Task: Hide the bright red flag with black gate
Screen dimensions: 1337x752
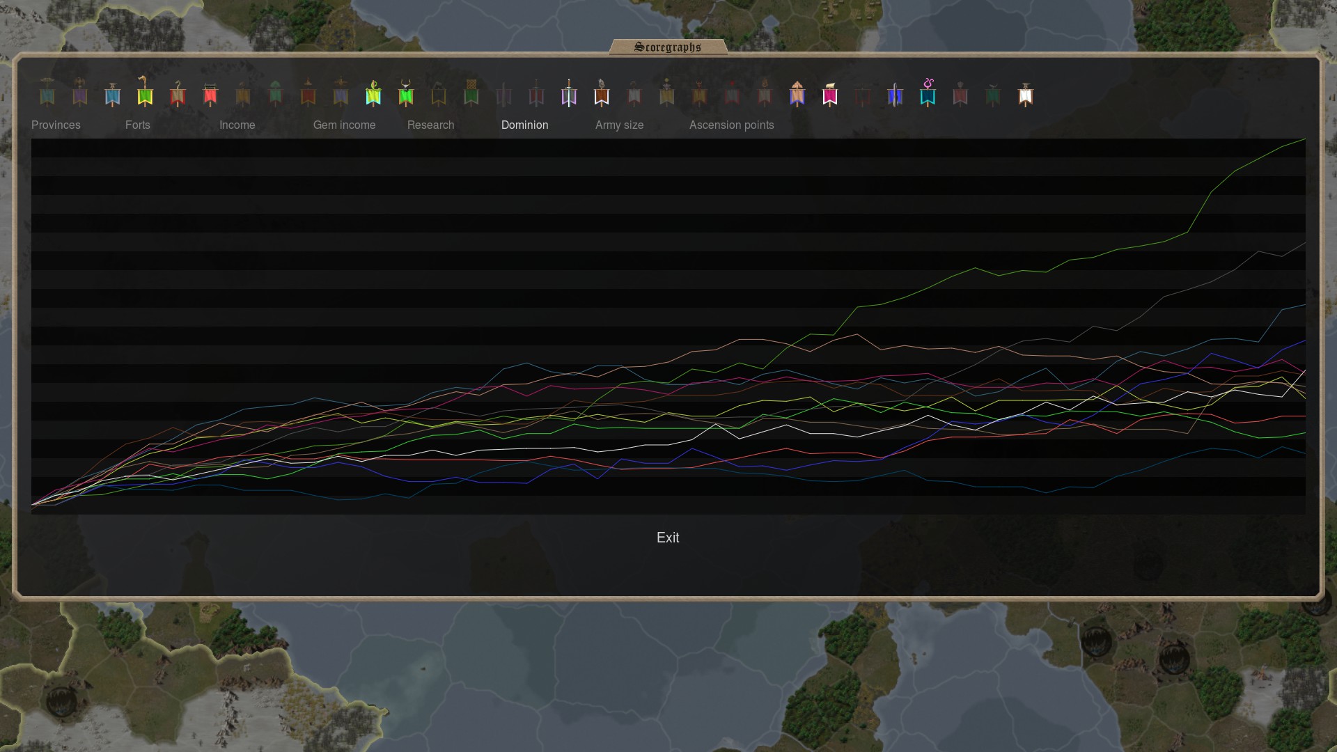Action: pyautogui.click(x=210, y=94)
